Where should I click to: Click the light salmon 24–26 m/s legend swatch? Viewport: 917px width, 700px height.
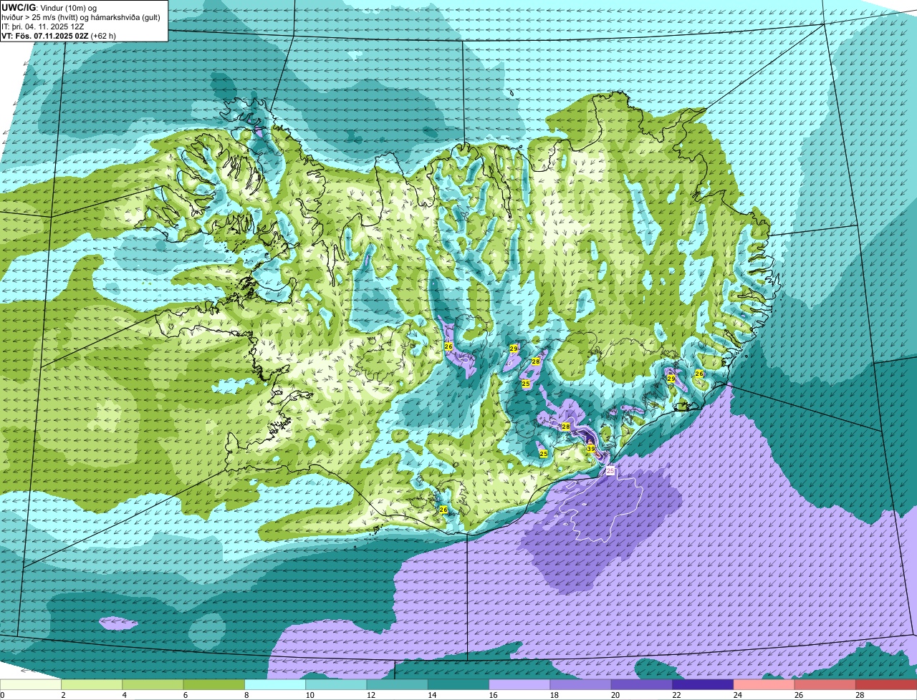tap(764, 684)
